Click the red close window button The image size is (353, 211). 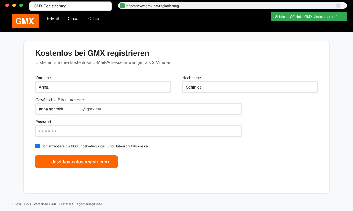(x=7, y=5)
